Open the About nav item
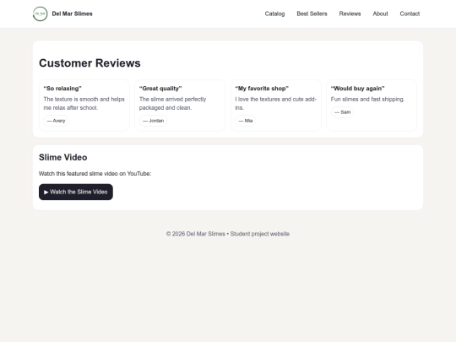The height and width of the screenshot is (342, 456). 380,14
